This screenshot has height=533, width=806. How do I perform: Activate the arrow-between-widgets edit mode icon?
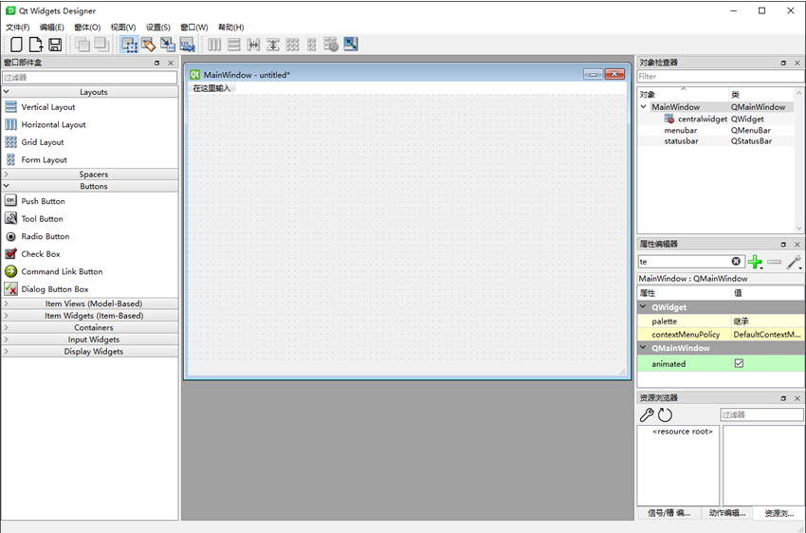pos(168,45)
